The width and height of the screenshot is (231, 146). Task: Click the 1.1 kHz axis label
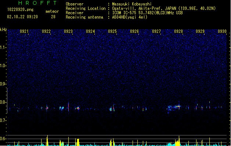(3, 47)
